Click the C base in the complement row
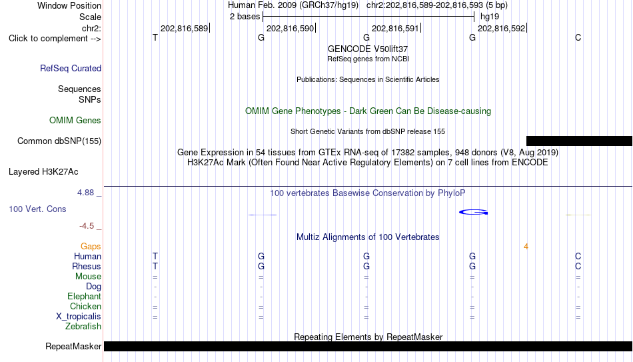 click(x=578, y=37)
